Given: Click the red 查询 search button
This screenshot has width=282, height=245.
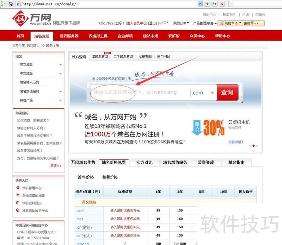Looking at the screenshot, I should point(227,92).
